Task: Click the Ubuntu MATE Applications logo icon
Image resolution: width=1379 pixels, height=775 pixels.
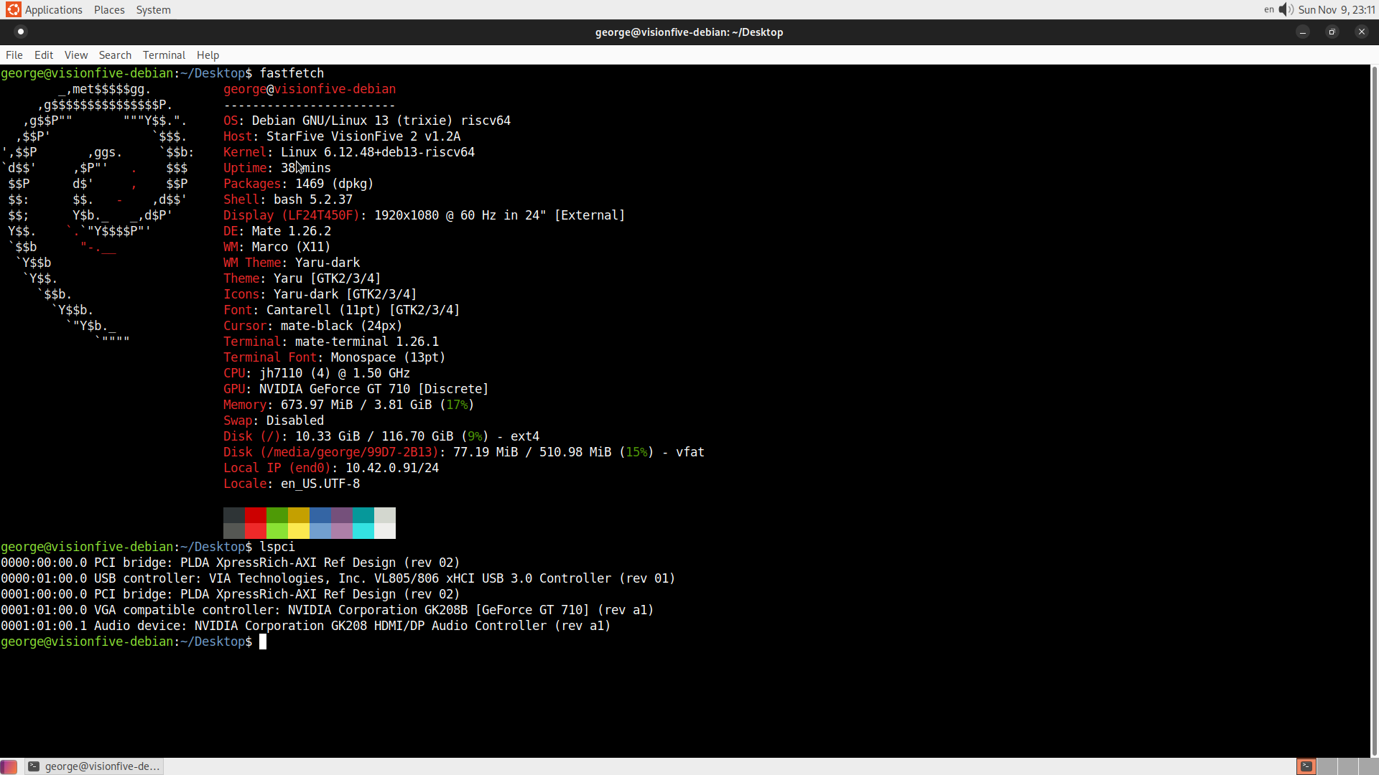Action: pyautogui.click(x=13, y=9)
